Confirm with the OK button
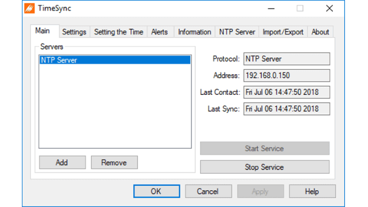Image resolution: width=368 pixels, height=207 pixels. tap(156, 191)
